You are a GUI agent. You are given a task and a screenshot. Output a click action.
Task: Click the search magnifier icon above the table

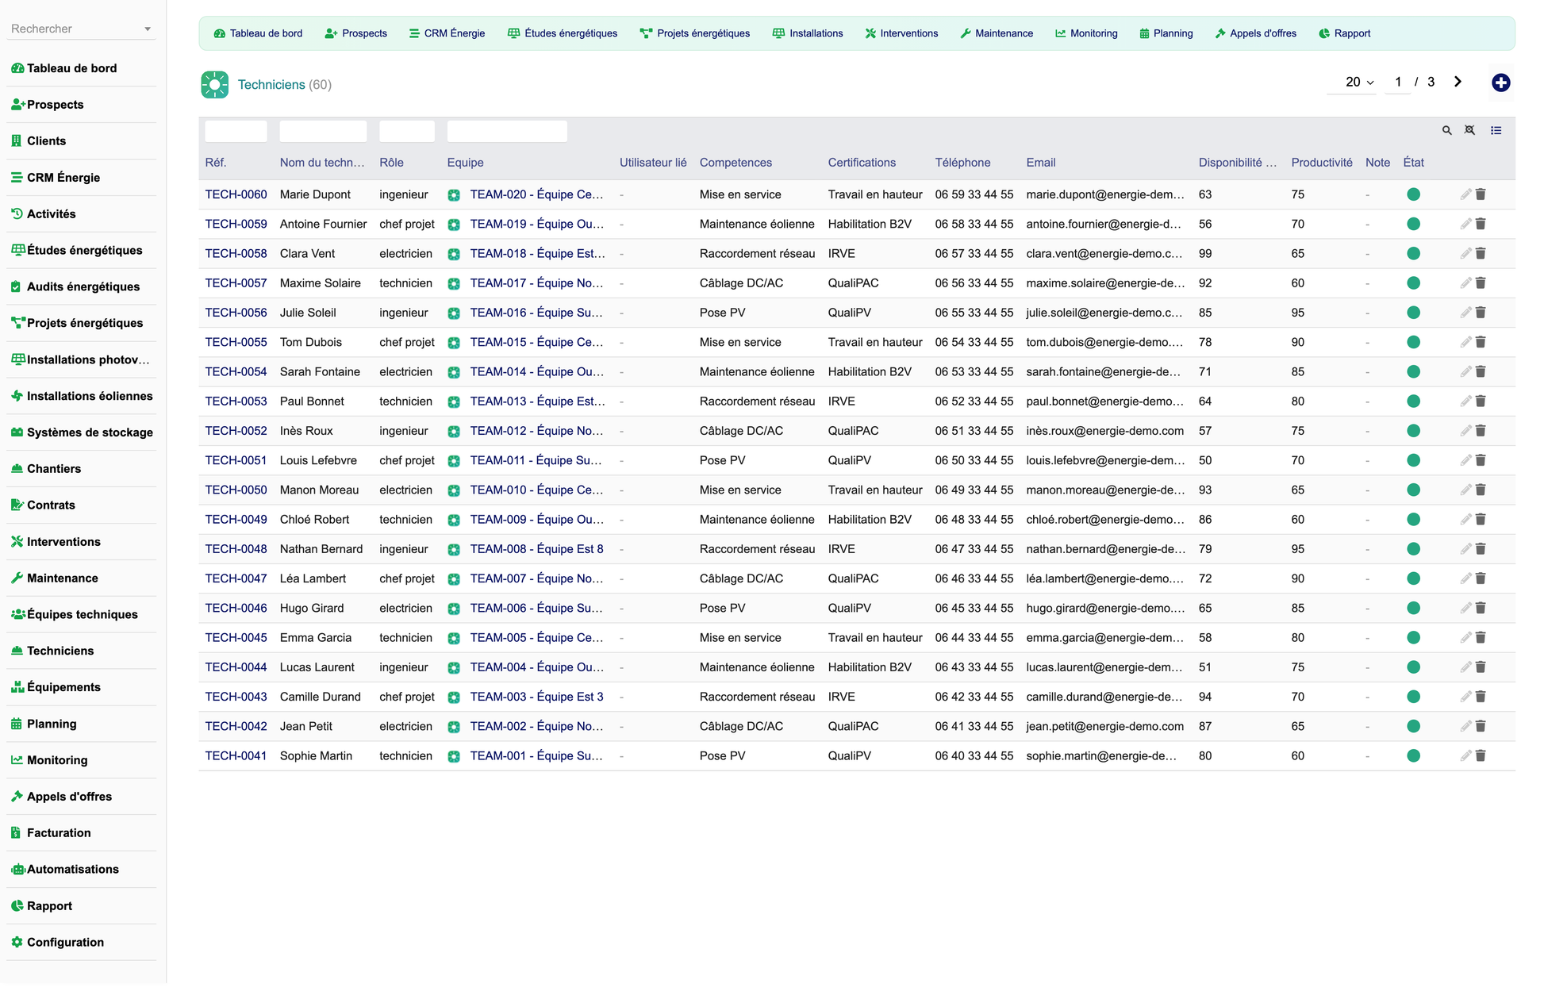[1446, 130]
